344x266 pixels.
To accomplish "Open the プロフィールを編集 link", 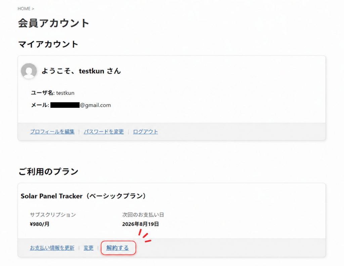I will [x=52, y=132].
